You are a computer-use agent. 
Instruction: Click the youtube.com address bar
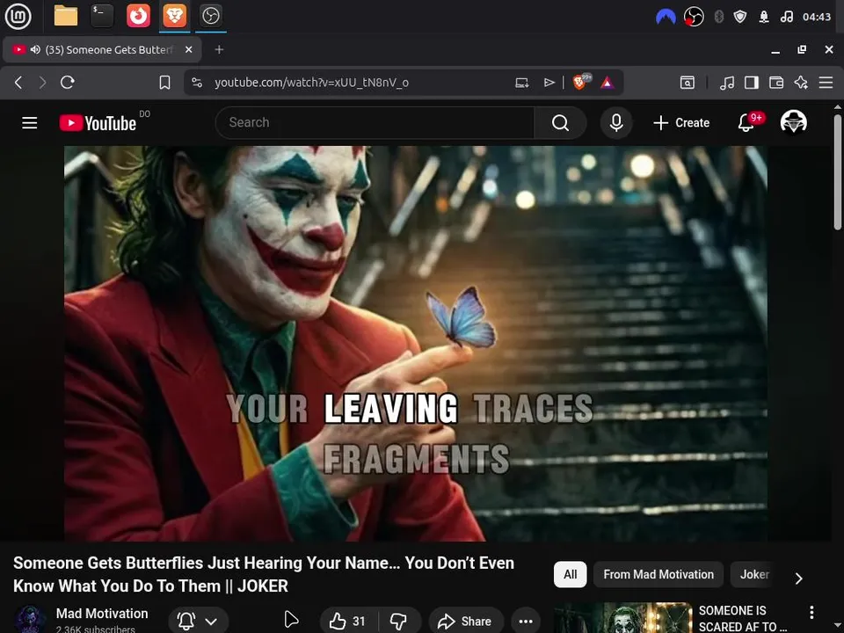(x=311, y=83)
